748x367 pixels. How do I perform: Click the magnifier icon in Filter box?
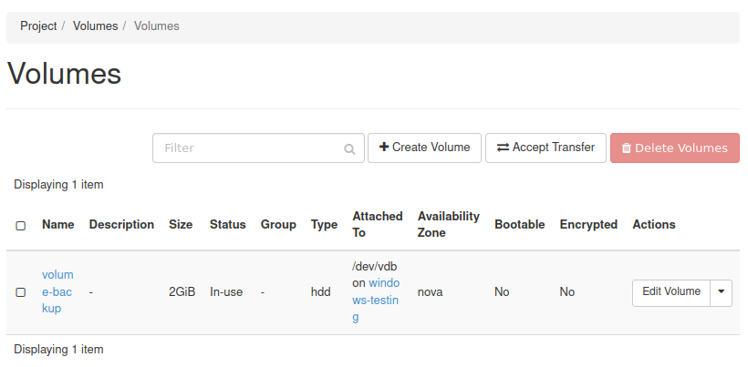tap(349, 148)
